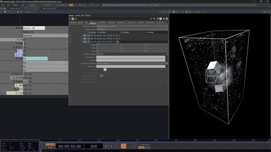Select the actor_id channel row

tap(34, 28)
